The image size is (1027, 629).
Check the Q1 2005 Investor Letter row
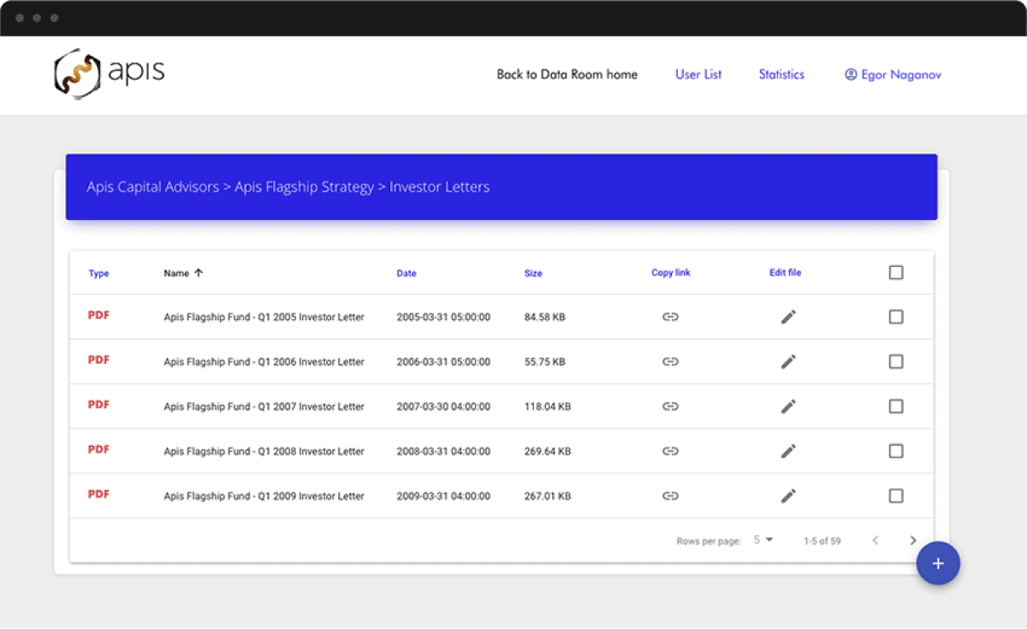coord(896,317)
